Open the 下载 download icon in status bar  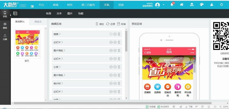click(x=189, y=107)
